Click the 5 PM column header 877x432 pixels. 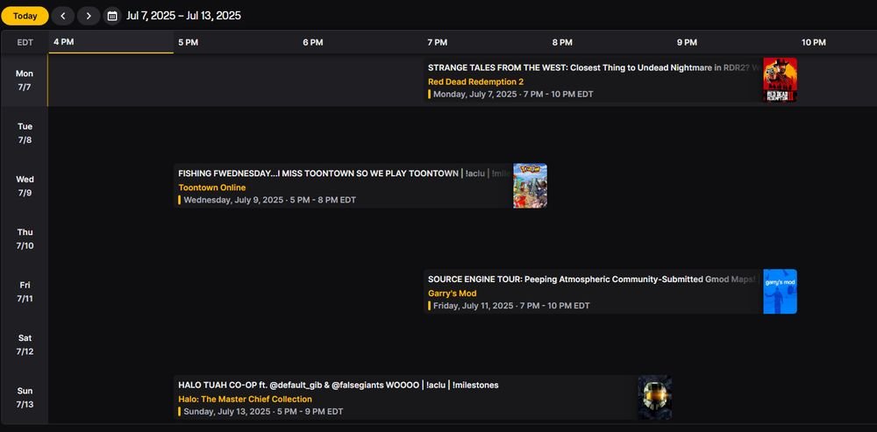pos(189,42)
